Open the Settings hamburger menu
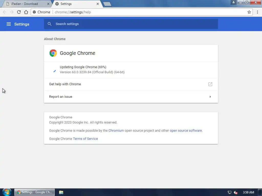 point(8,24)
